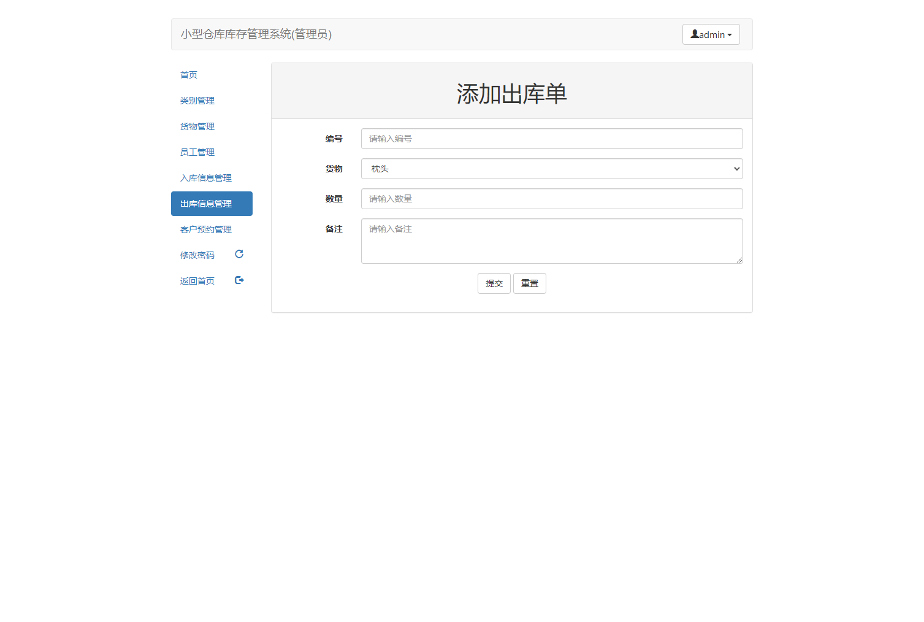924x622 pixels.
Task: Click the 提交 button
Action: click(x=494, y=283)
